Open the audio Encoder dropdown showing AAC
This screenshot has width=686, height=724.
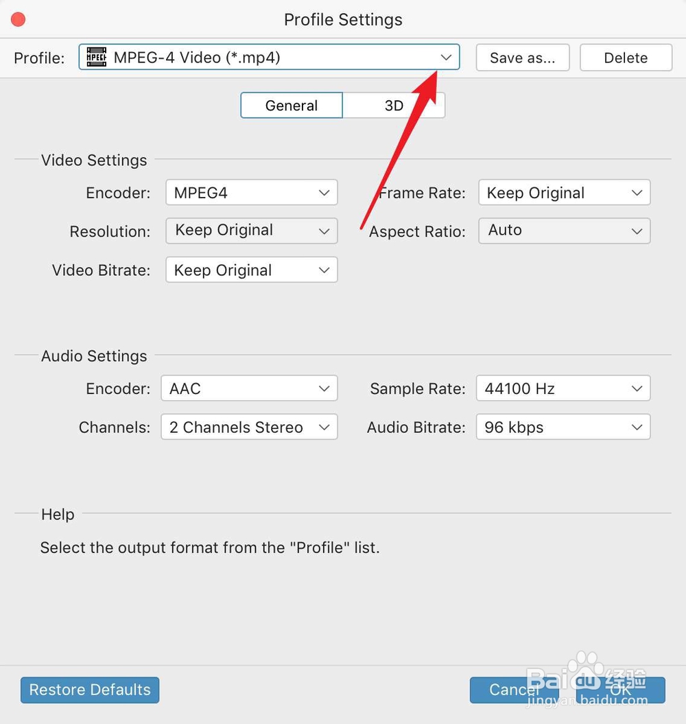click(x=249, y=388)
